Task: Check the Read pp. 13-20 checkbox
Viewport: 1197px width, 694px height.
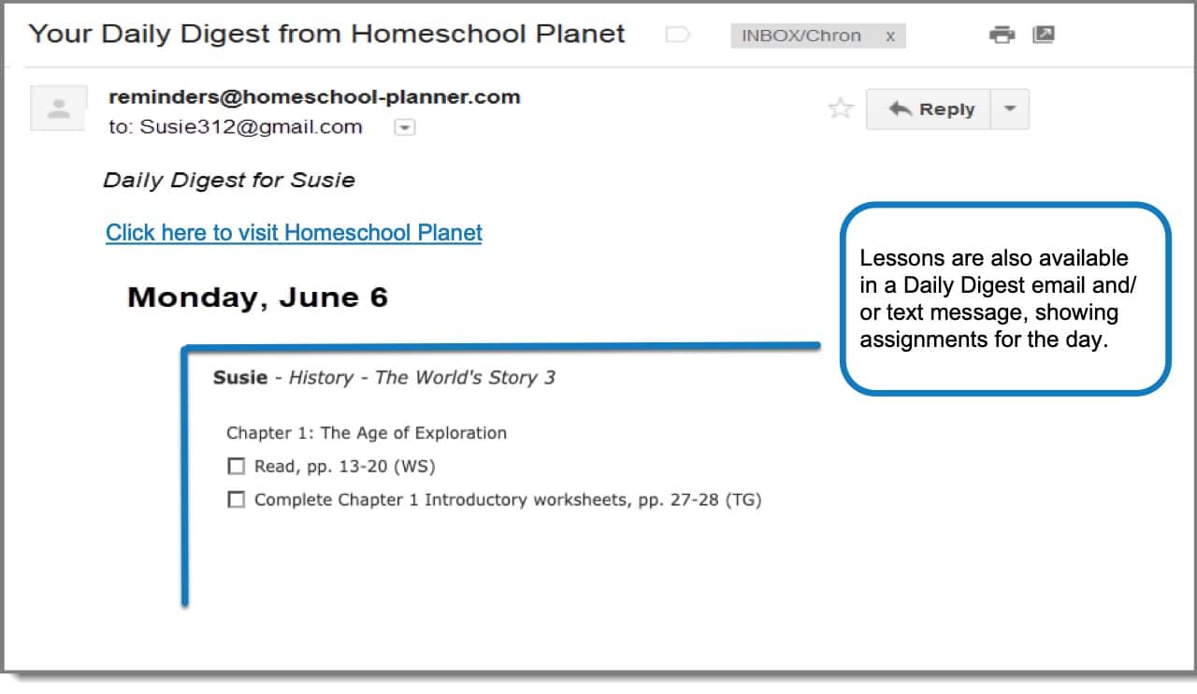Action: pos(236,466)
